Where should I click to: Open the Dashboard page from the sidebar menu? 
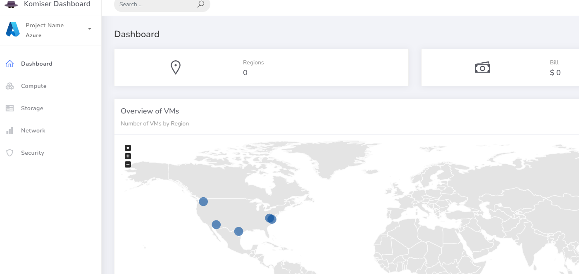click(36, 64)
